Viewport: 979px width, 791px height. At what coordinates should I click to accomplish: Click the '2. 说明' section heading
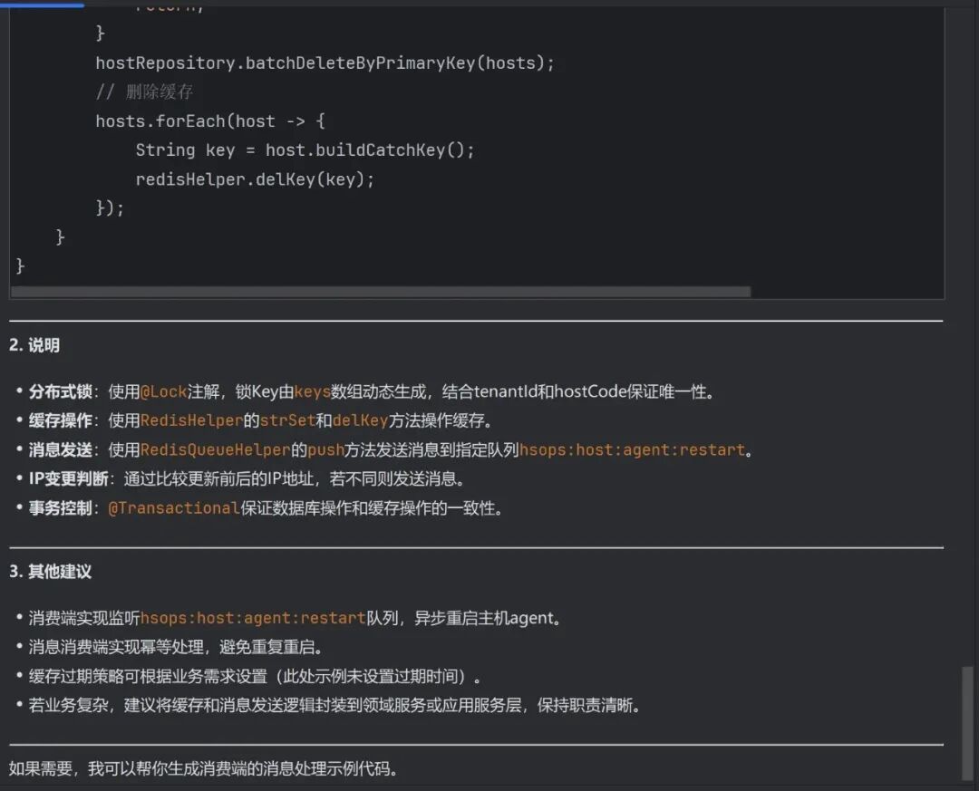click(x=34, y=346)
